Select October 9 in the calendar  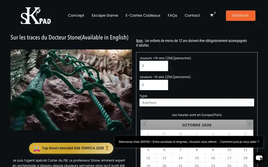[213, 150]
